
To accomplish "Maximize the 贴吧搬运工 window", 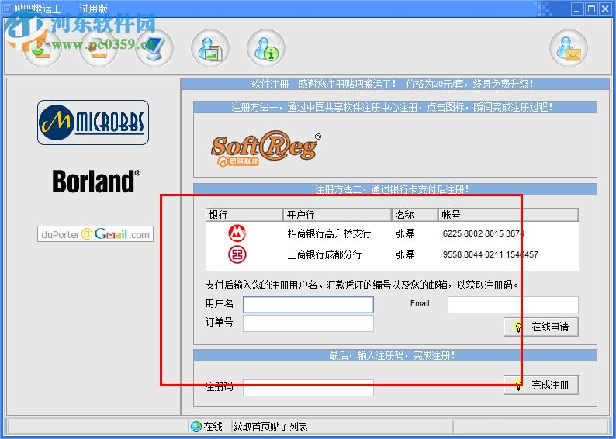I will [x=591, y=9].
